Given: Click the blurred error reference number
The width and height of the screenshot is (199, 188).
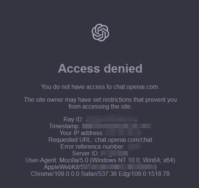Looking at the screenshot, I should [x=134, y=146].
